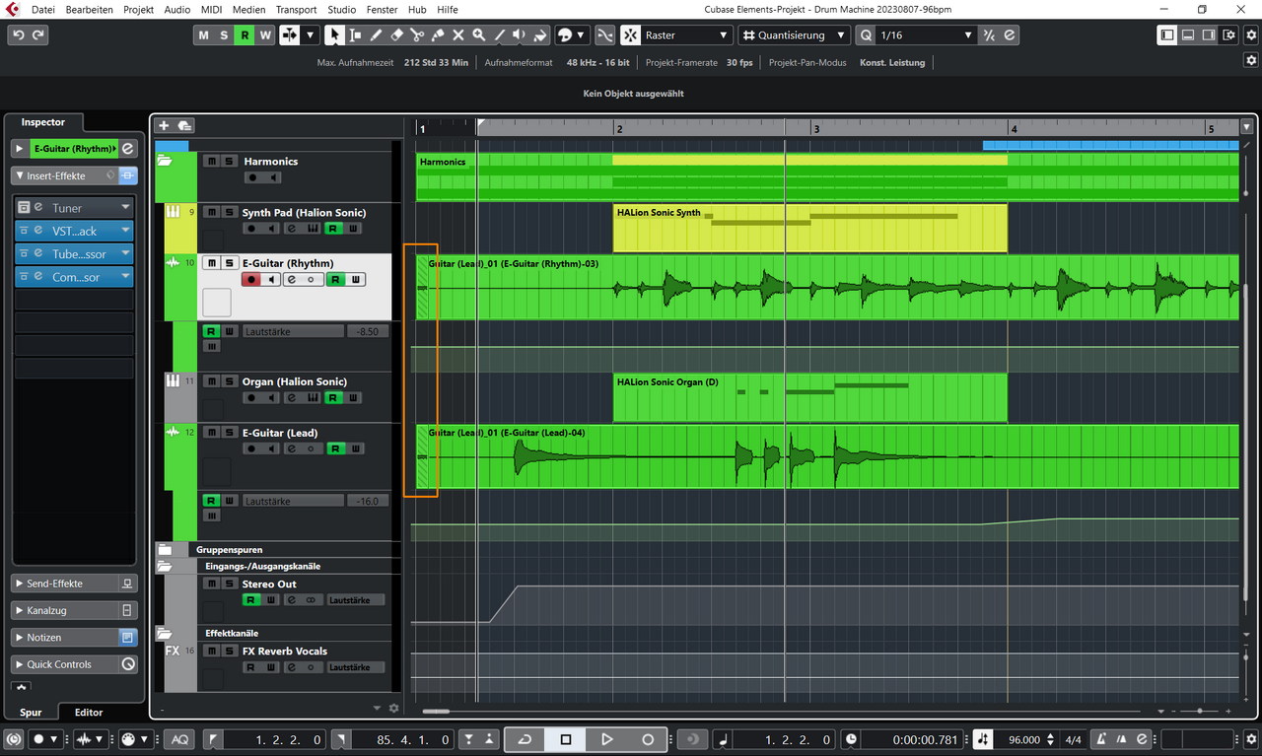Viewport: 1262px width, 756px height.
Task: Click the AQ auto quantize button
Action: coord(179,739)
